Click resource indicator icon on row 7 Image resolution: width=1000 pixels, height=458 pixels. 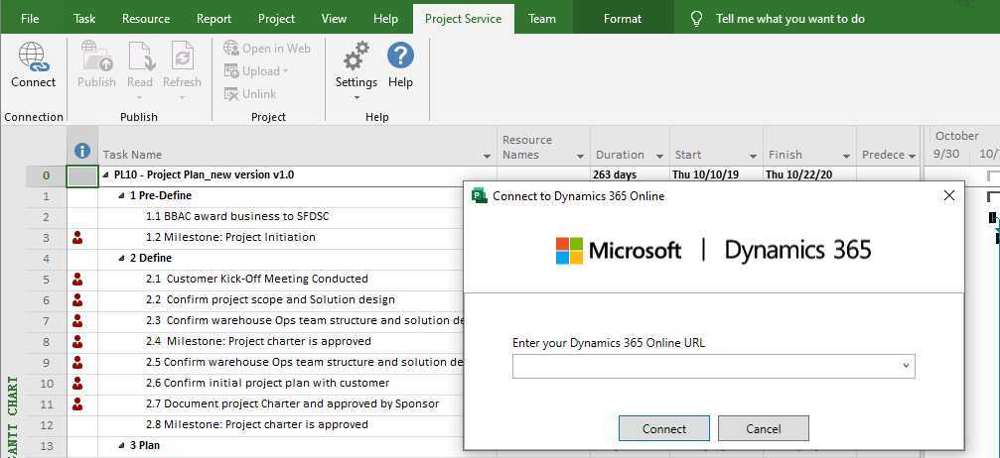coord(77,320)
